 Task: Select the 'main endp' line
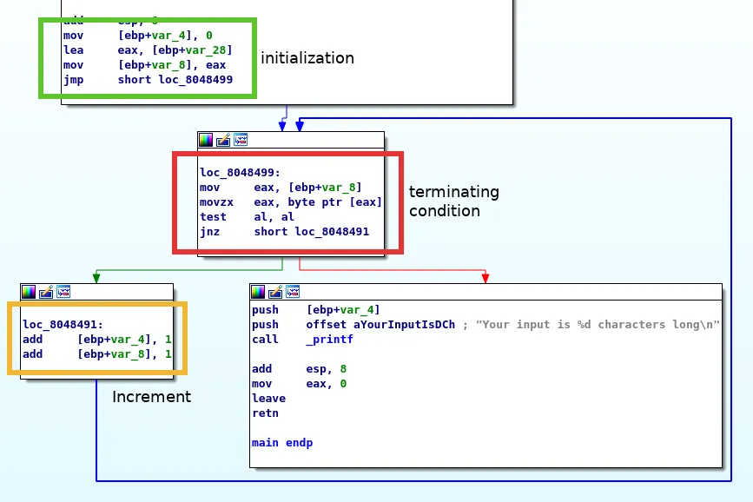(282, 443)
